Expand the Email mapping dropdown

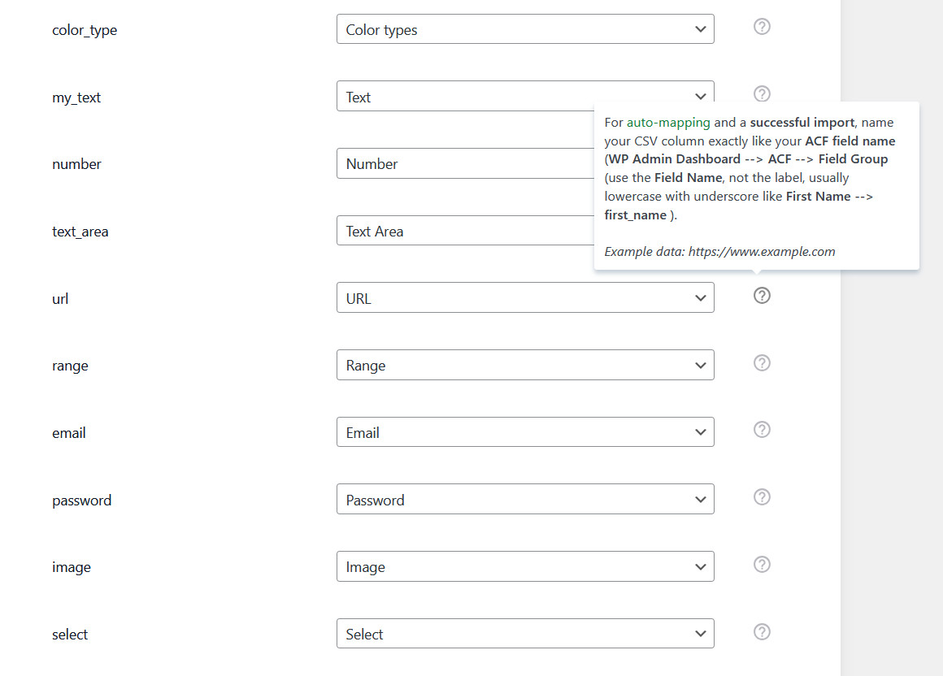click(525, 433)
